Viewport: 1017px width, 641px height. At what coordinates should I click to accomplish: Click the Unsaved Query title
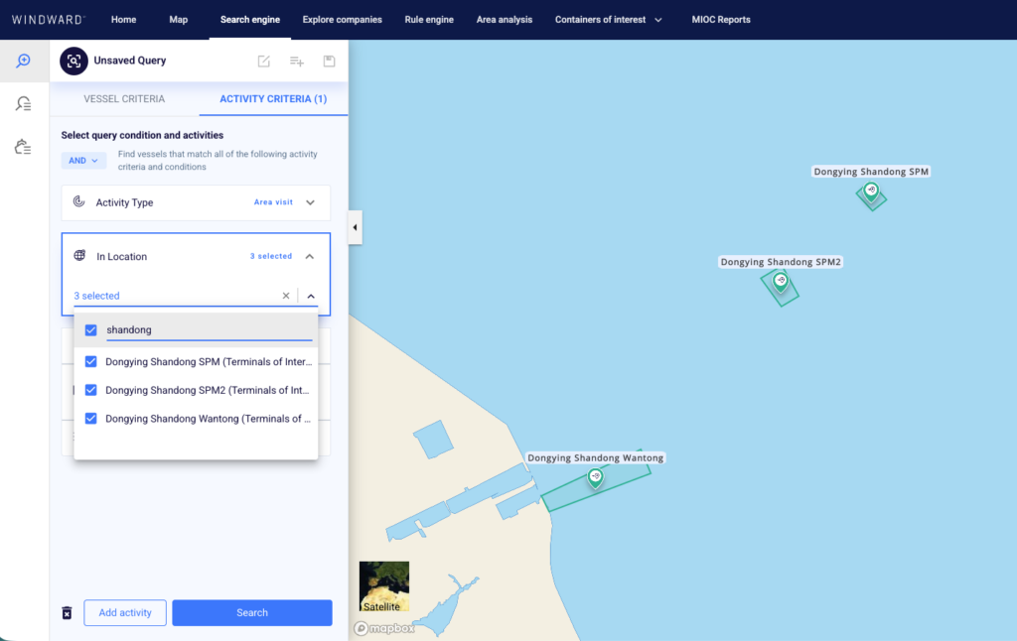point(130,61)
